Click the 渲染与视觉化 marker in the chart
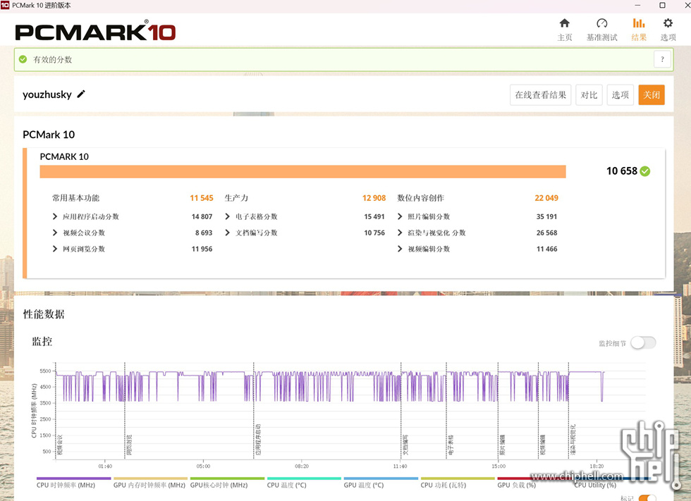The image size is (691, 501). (x=573, y=440)
